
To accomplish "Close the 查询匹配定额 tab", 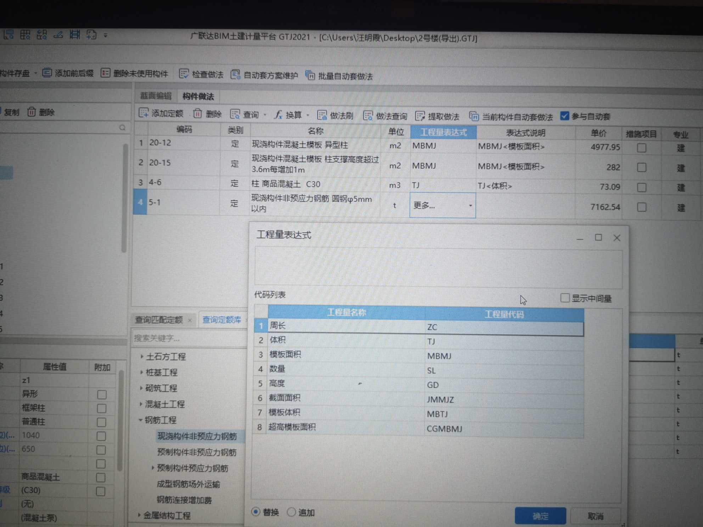I will (190, 320).
